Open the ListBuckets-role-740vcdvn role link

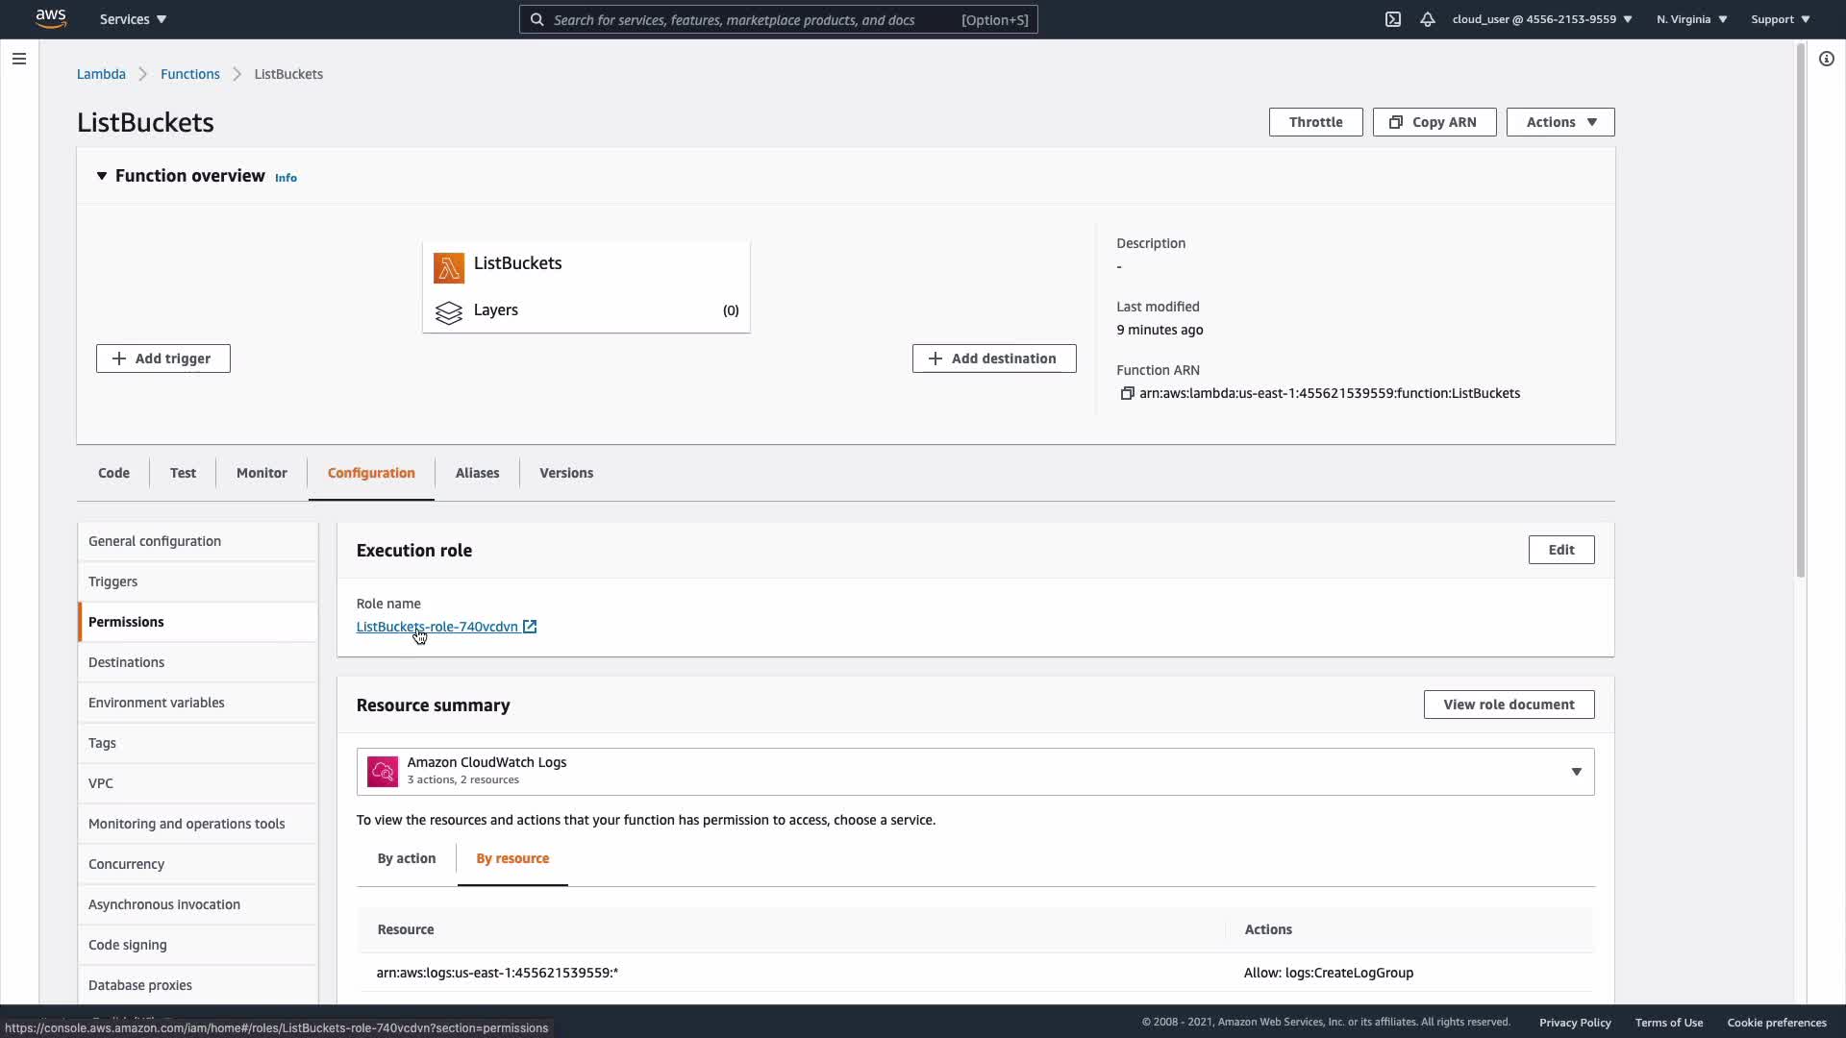click(x=437, y=627)
